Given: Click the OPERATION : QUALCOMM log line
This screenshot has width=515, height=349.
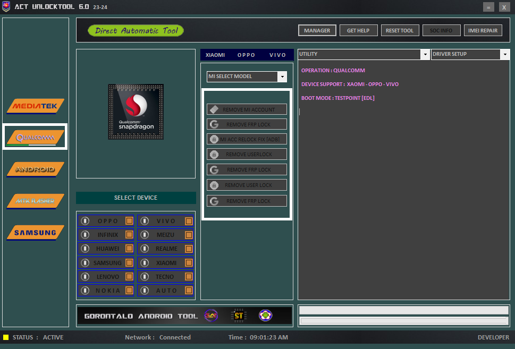Looking at the screenshot, I should (x=333, y=70).
